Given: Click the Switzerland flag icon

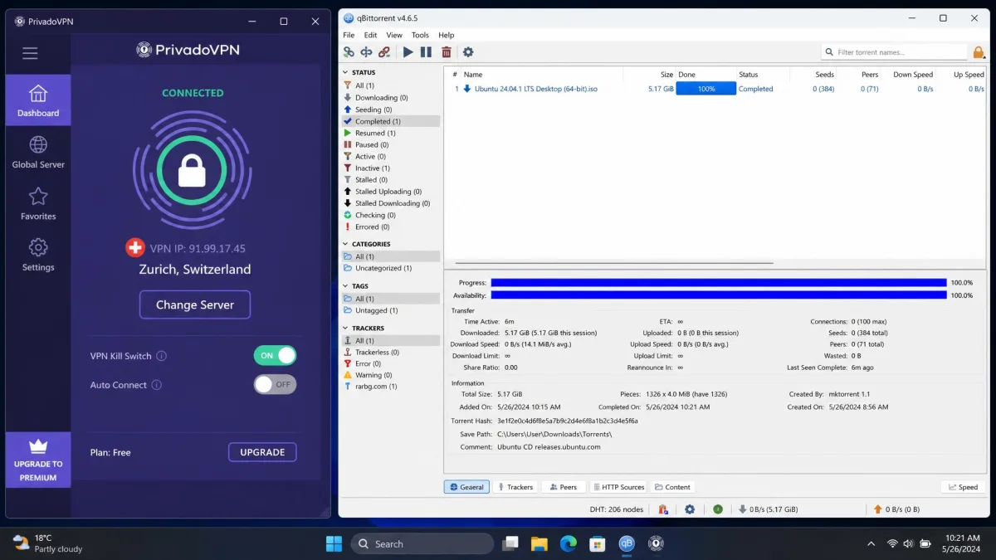Looking at the screenshot, I should coord(134,247).
